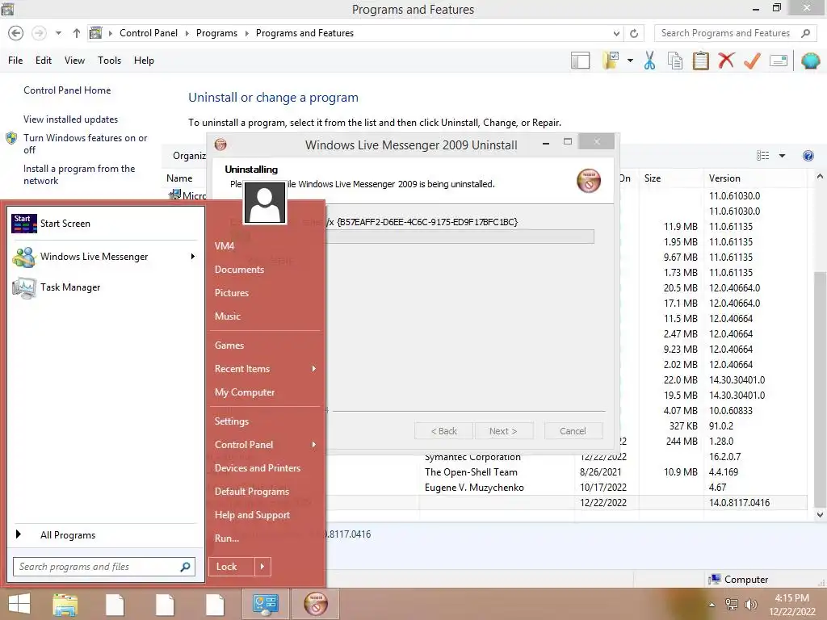Click Run... in start menu
The image size is (827, 620).
[x=227, y=538]
